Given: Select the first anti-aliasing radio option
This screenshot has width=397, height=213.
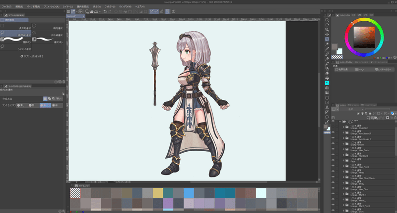Looking at the screenshot, I should (x=21, y=105).
